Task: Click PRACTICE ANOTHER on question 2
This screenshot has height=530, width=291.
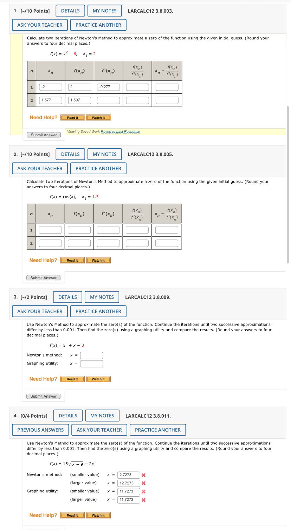Action: coord(98,168)
